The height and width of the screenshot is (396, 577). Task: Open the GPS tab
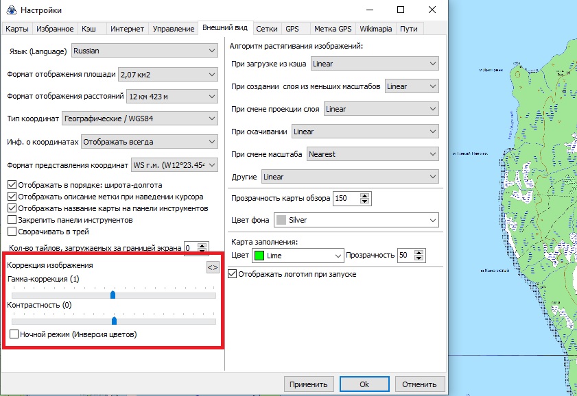292,29
